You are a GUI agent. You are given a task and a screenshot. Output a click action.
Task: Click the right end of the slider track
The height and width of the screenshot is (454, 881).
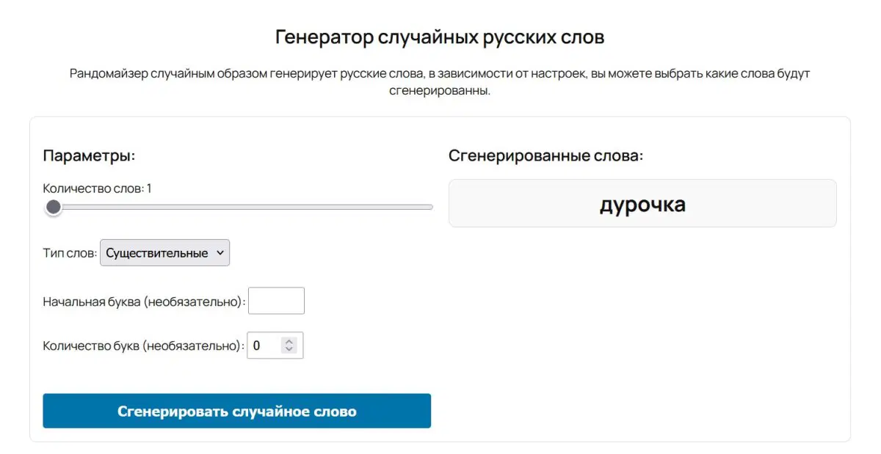(429, 207)
